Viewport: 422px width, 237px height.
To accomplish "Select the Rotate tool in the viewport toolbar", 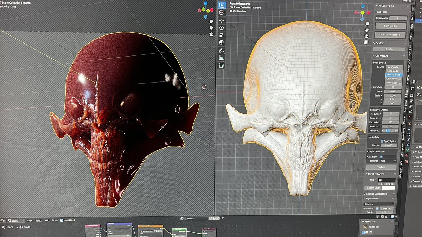I will (222, 28).
